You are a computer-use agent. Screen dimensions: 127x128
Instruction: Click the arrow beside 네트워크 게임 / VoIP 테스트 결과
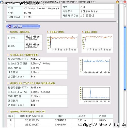point(8,83)
